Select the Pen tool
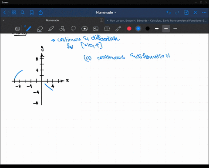209x168 pixels. [28, 29]
